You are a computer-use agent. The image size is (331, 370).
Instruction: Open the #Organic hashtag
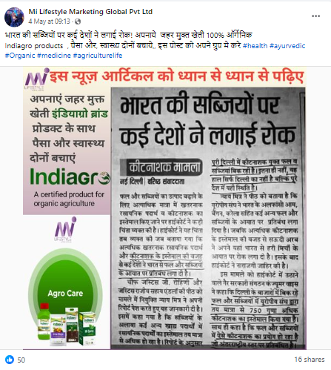coord(20,56)
